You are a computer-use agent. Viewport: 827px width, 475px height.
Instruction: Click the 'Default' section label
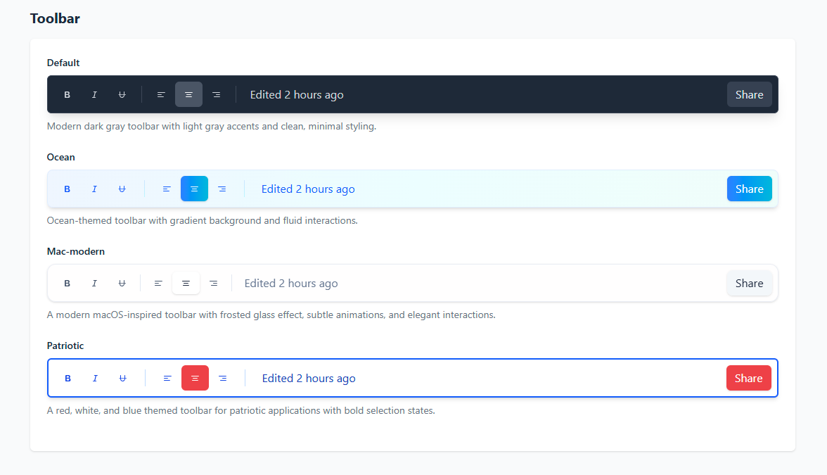[63, 63]
